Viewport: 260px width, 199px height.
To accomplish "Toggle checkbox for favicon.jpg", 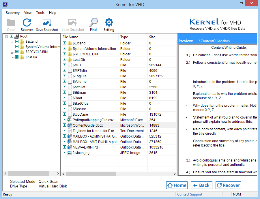I will pos(65,152).
